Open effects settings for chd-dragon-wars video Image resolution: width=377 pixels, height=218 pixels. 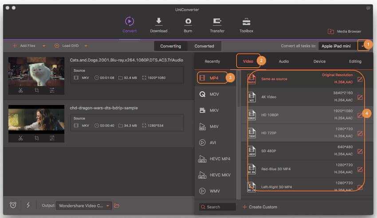pyautogui.click(x=52, y=138)
